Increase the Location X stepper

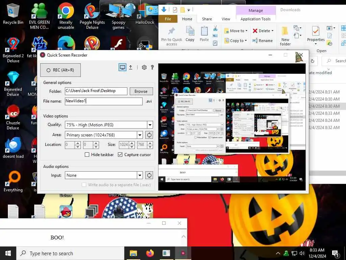pos(78,143)
